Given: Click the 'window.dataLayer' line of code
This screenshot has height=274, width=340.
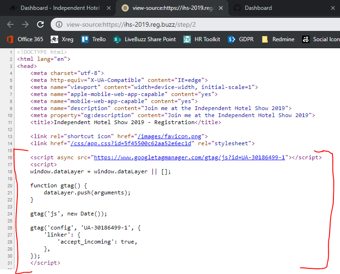Looking at the screenshot, I should click(101, 171).
